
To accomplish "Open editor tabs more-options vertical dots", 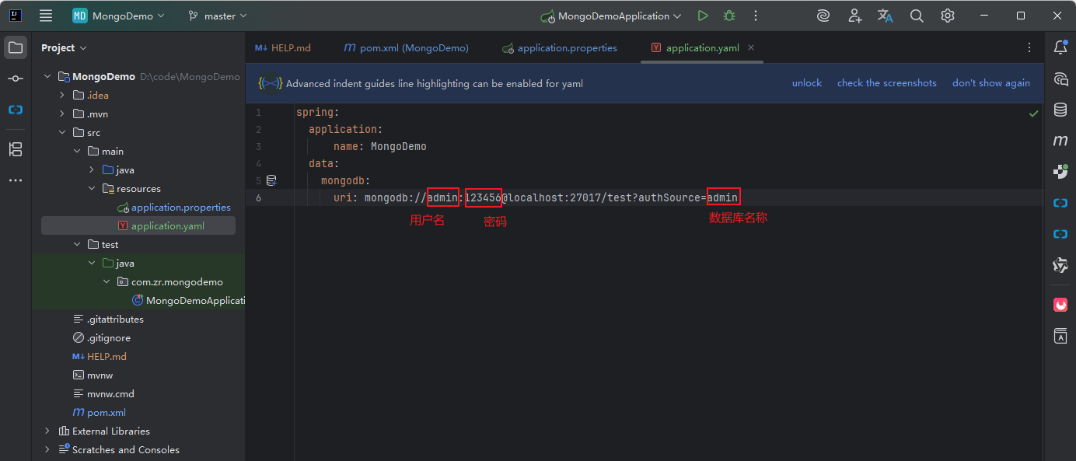I will pyautogui.click(x=1029, y=47).
